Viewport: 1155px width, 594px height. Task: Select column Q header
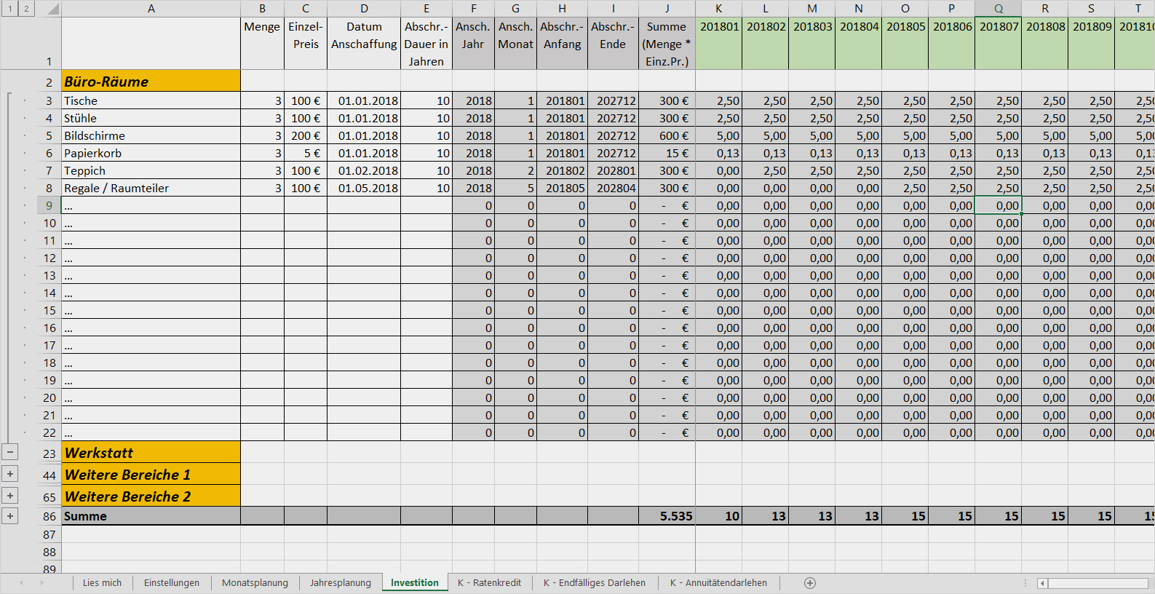pyautogui.click(x=998, y=9)
